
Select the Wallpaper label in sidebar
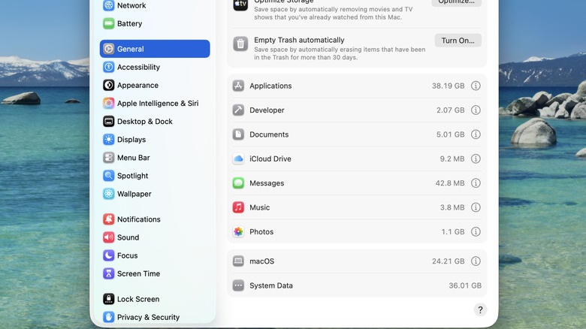point(134,194)
